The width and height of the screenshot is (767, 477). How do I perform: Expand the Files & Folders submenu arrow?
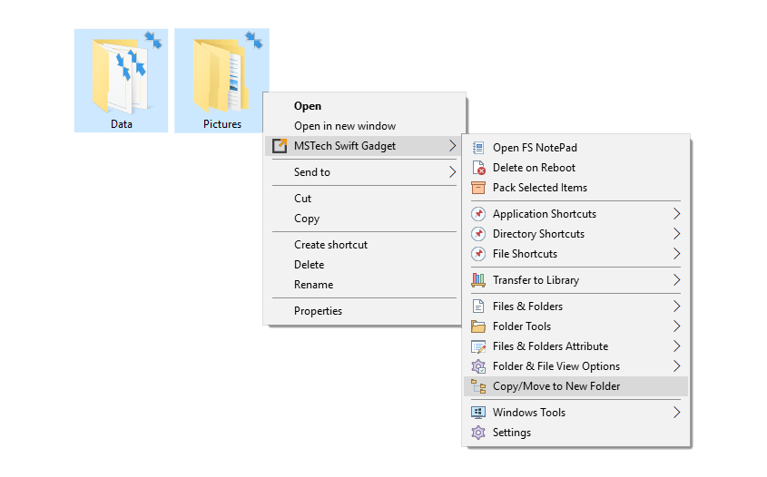(x=676, y=307)
